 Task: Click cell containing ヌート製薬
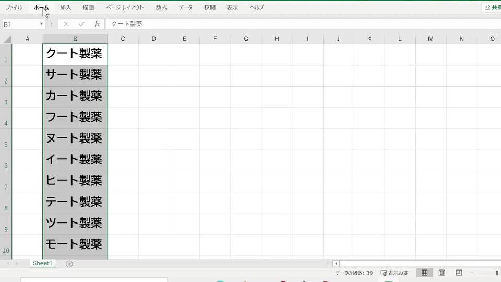[x=75, y=139]
